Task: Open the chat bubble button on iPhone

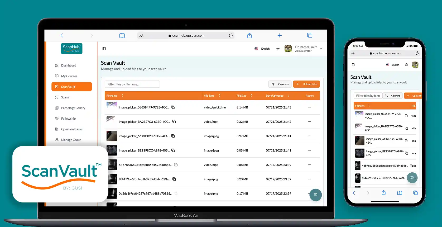Action: [412, 178]
